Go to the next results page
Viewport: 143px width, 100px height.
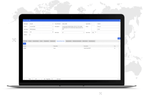click(x=39, y=79)
